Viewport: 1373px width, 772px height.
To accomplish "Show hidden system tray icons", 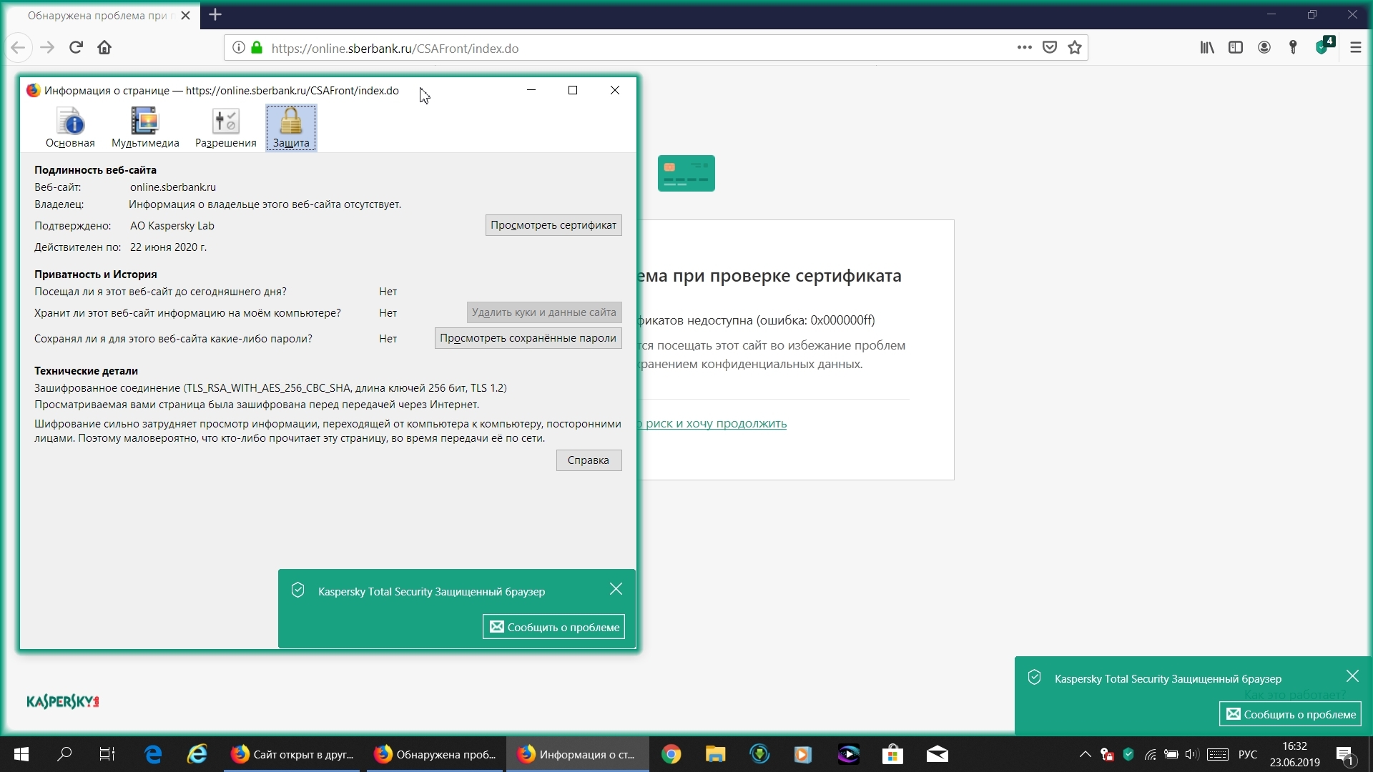I will click(1085, 754).
